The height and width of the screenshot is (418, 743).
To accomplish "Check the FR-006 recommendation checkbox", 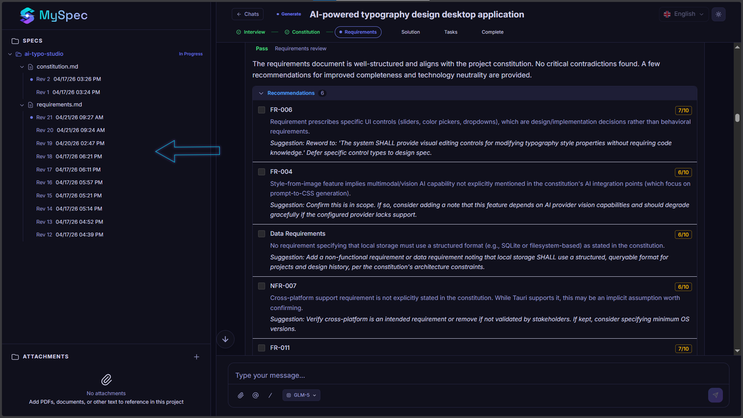I will [x=262, y=110].
